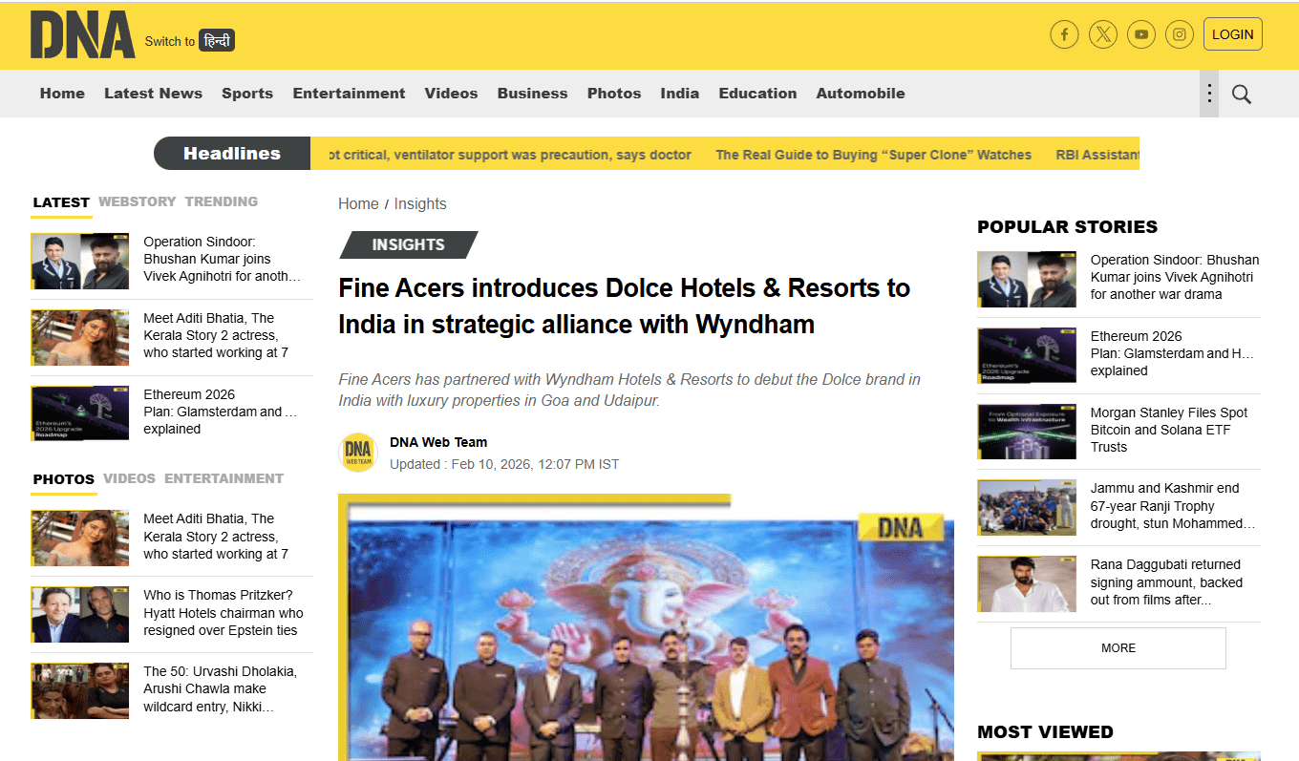Image resolution: width=1299 pixels, height=761 pixels.
Task: Open the Insights breadcrumb link
Action: point(420,204)
